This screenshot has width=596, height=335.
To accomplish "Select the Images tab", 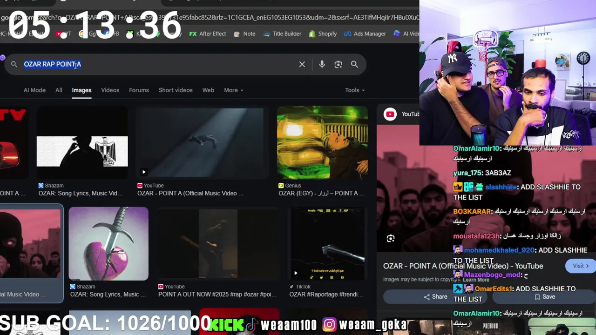I will coord(81,90).
